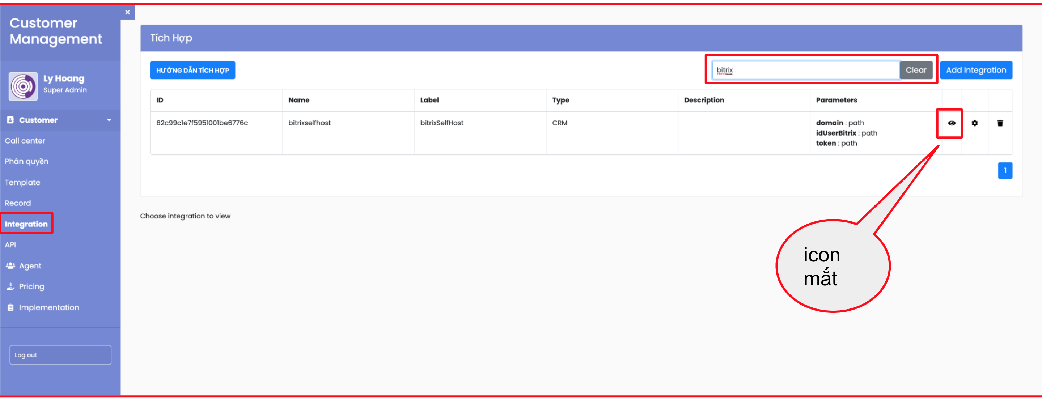Delete bitrixselfhost with the trash icon
This screenshot has height=400, width=1042.
[x=1000, y=123]
